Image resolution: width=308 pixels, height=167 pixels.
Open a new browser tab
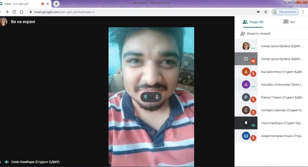pos(56,4)
